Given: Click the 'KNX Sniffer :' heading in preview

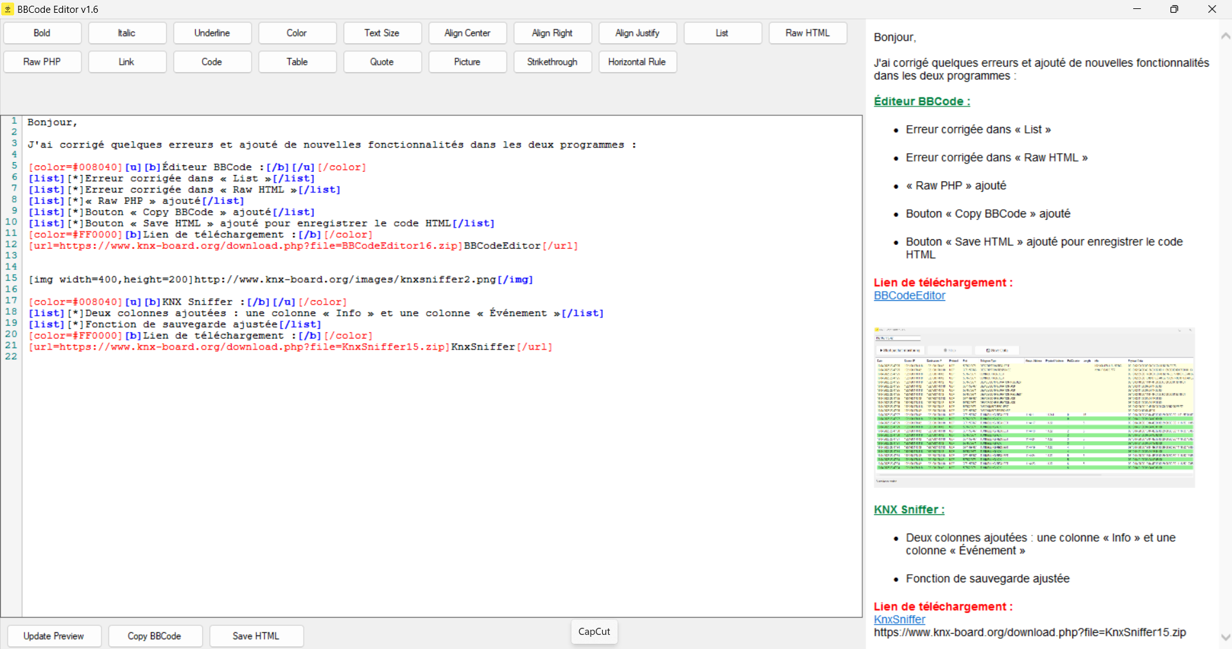Looking at the screenshot, I should tap(909, 510).
